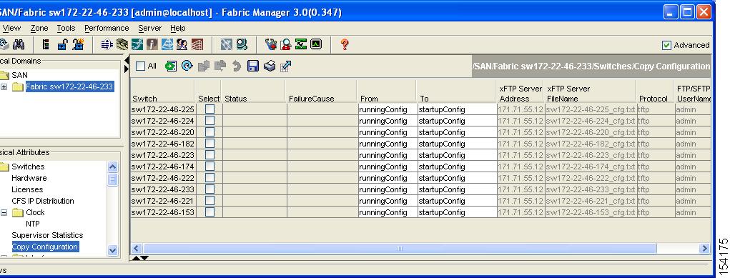The width and height of the screenshot is (730, 278).
Task: Click the magnifier over red figure icon
Action: 286,45
